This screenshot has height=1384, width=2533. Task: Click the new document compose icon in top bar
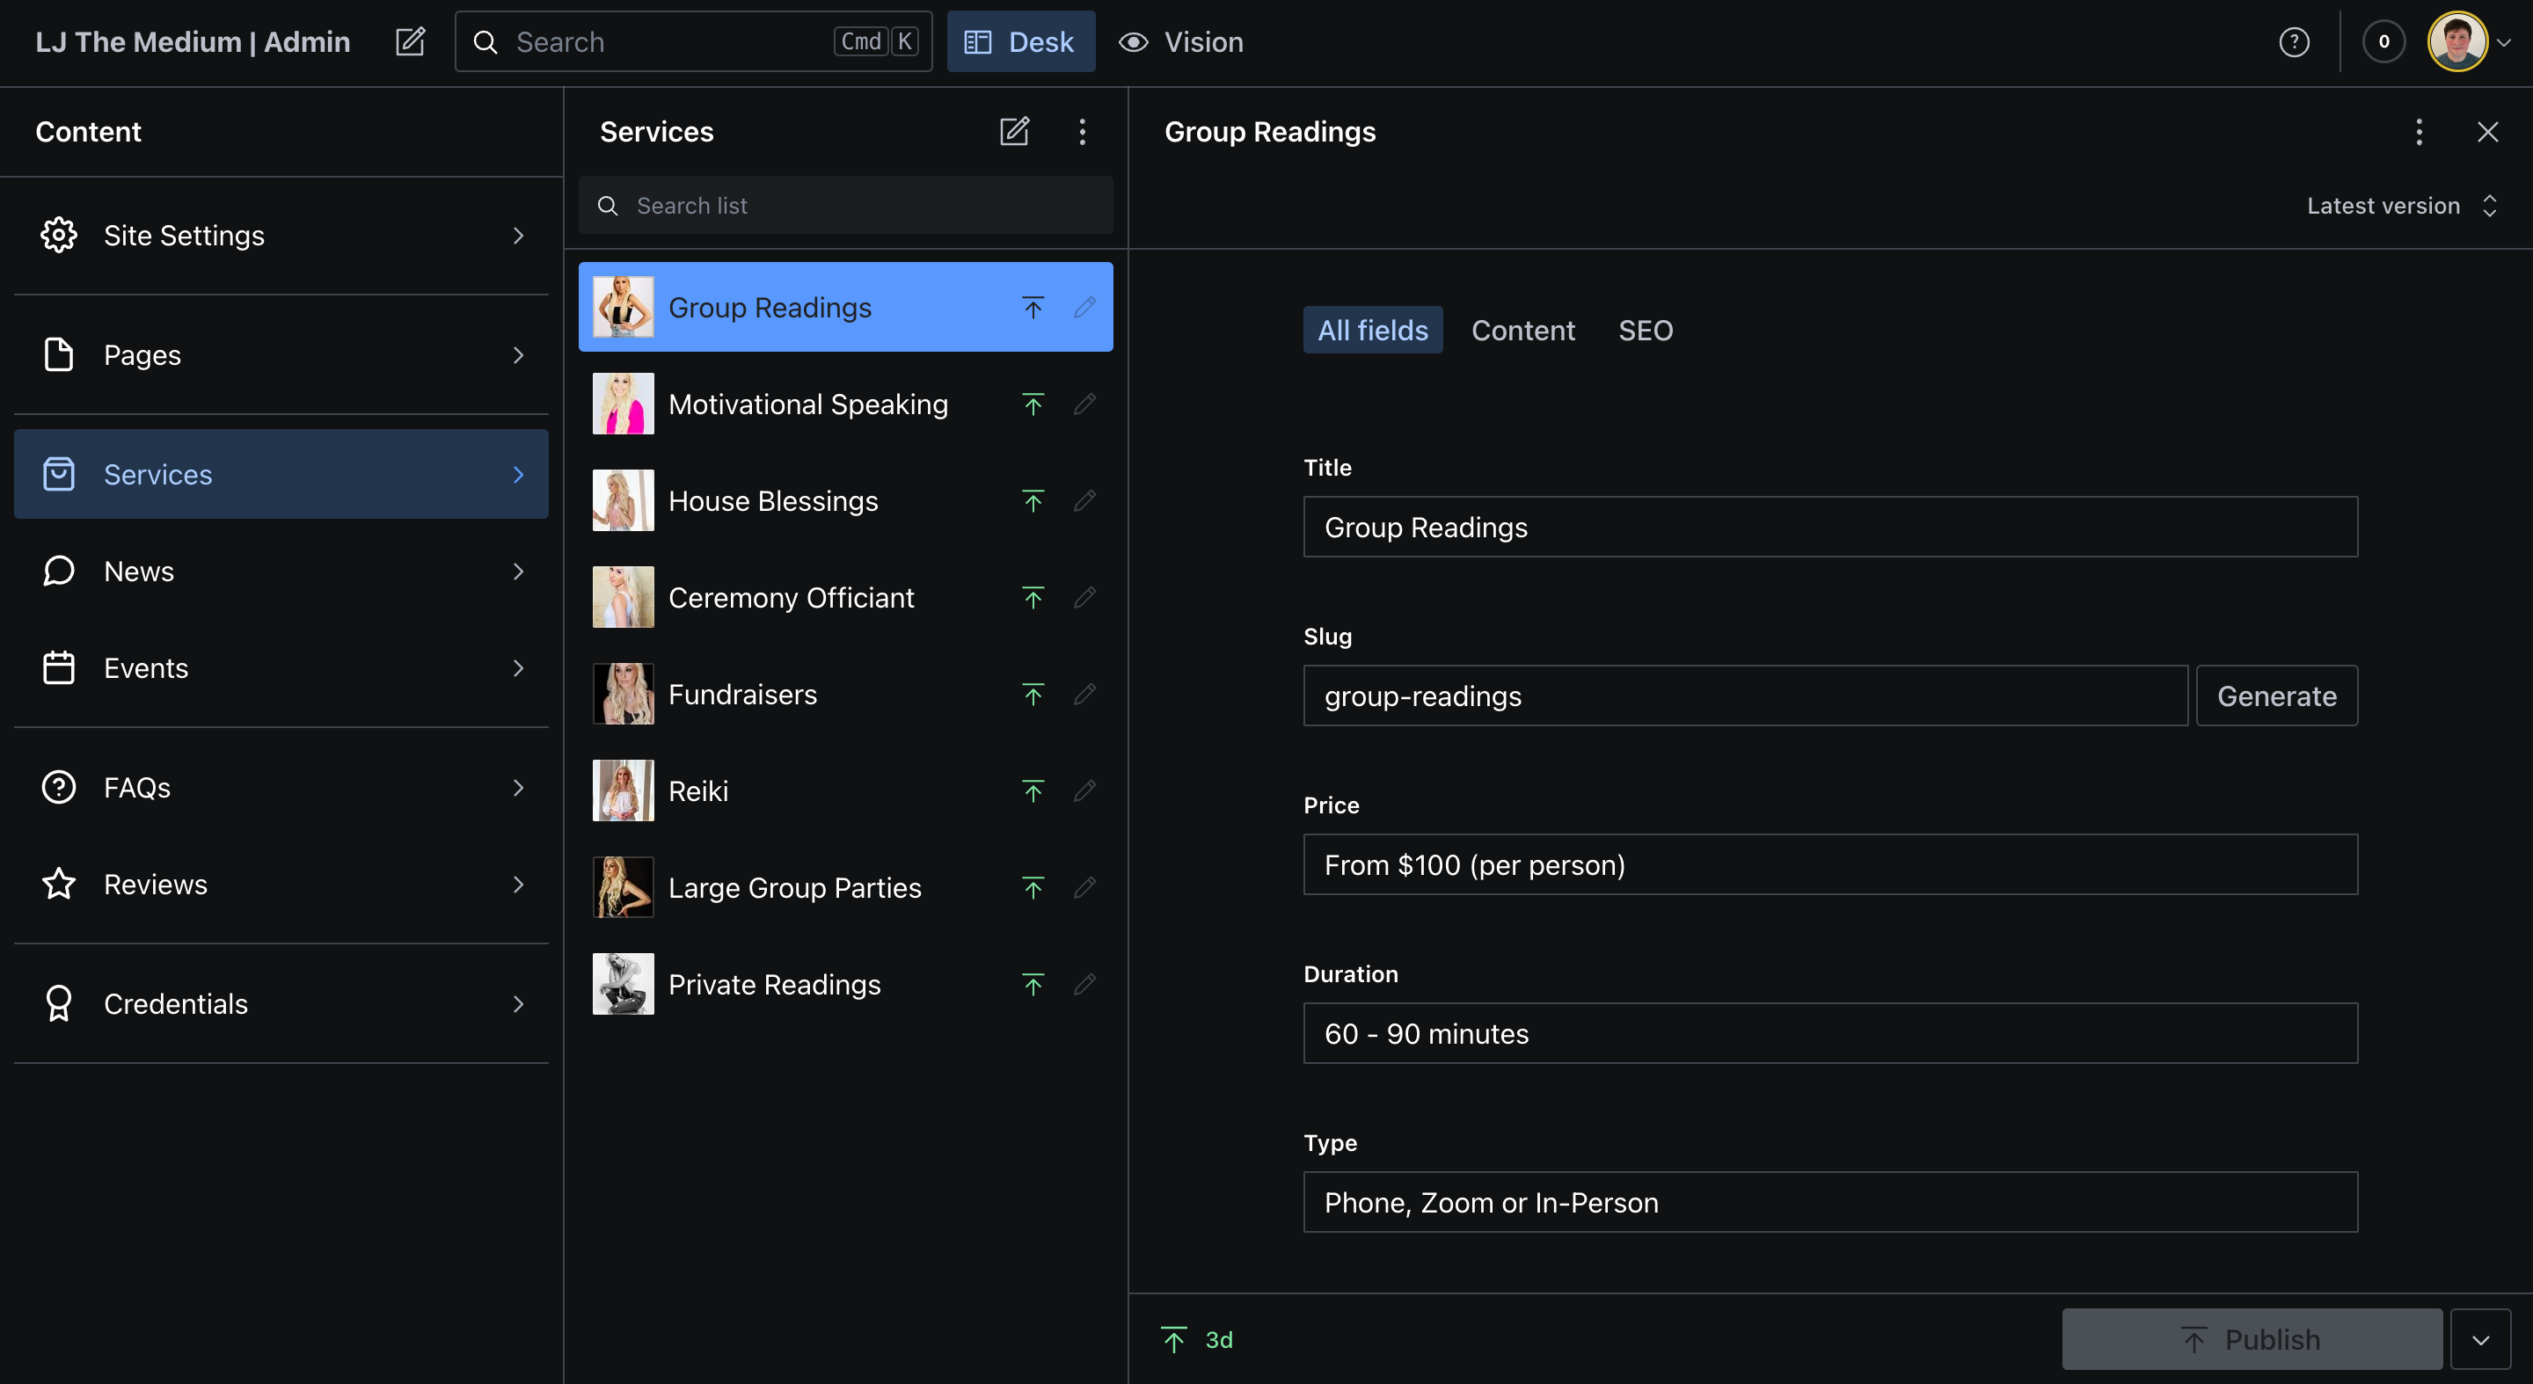pos(410,42)
